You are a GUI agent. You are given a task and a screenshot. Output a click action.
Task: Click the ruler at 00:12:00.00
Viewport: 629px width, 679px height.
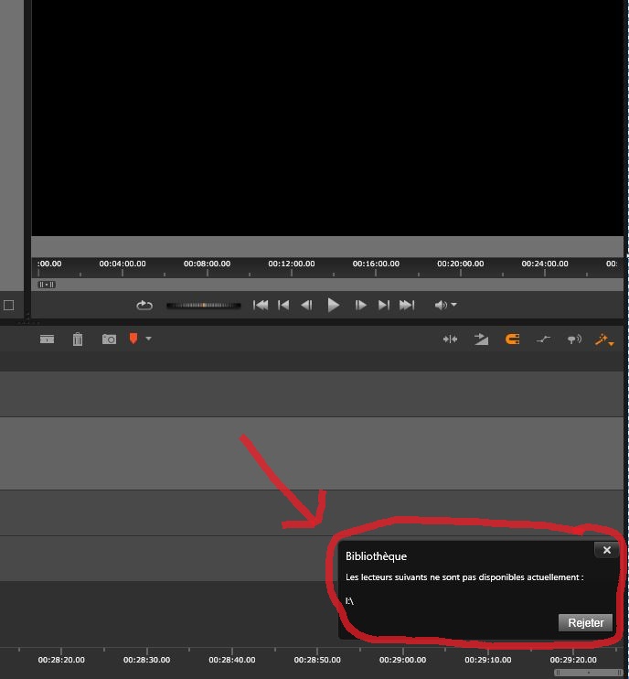point(292,264)
